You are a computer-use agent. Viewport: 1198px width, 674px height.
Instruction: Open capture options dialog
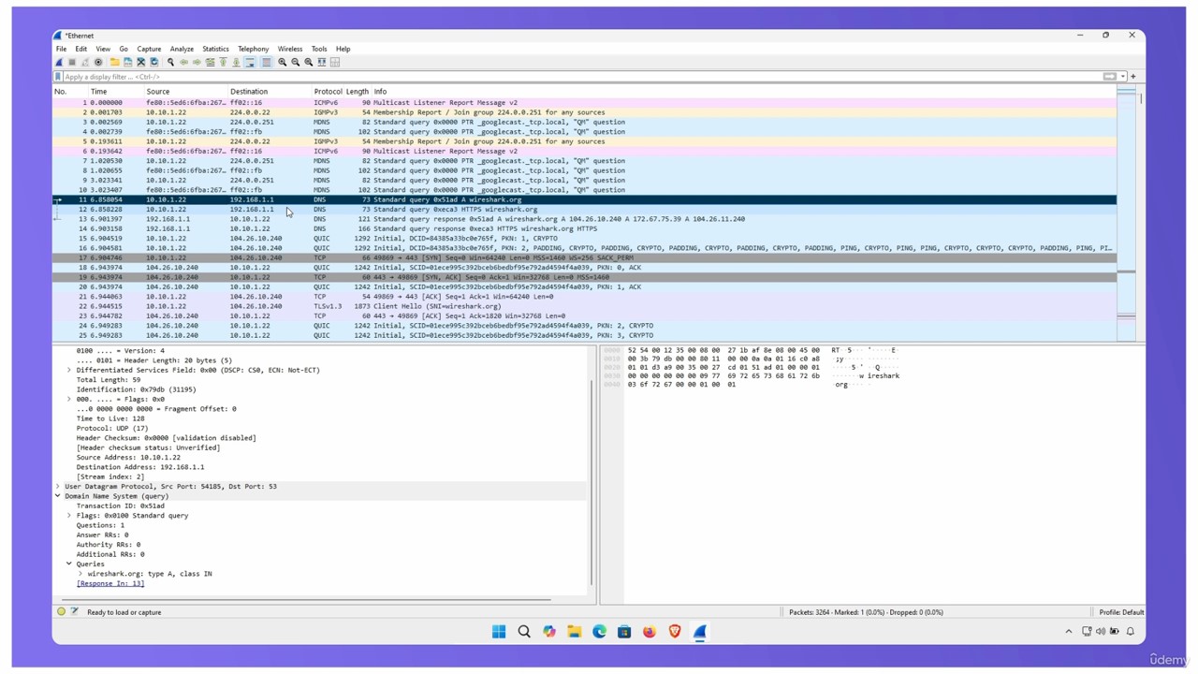(x=98, y=63)
